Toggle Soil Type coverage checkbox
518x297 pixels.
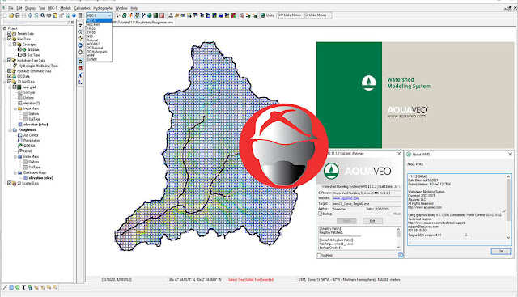(19, 54)
